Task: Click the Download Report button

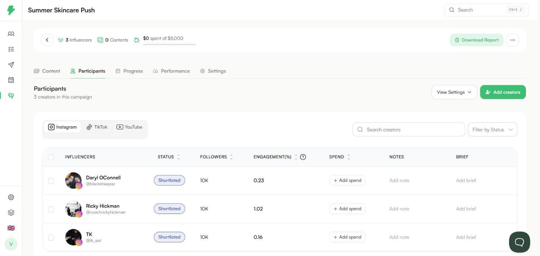Action: (476, 40)
